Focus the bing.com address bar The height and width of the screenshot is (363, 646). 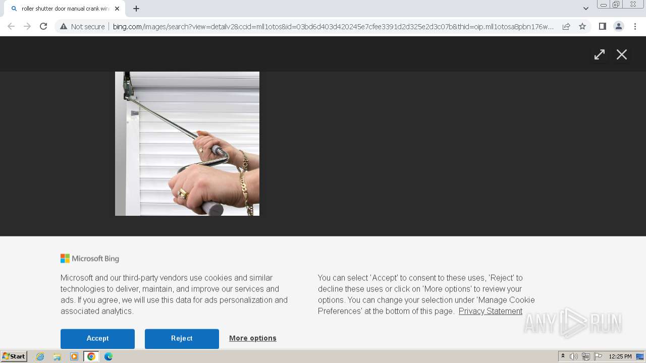click(x=333, y=26)
